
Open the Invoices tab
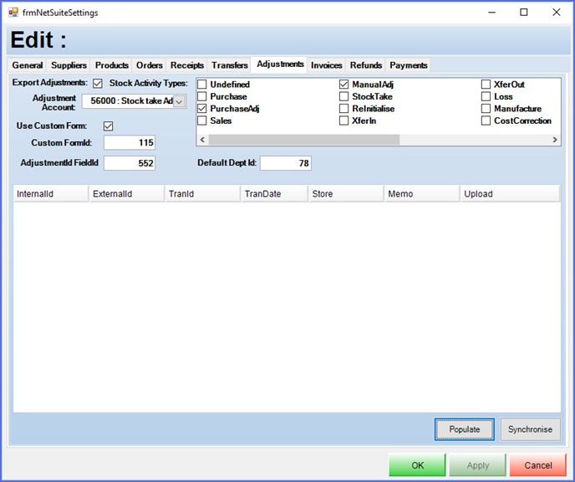327,65
